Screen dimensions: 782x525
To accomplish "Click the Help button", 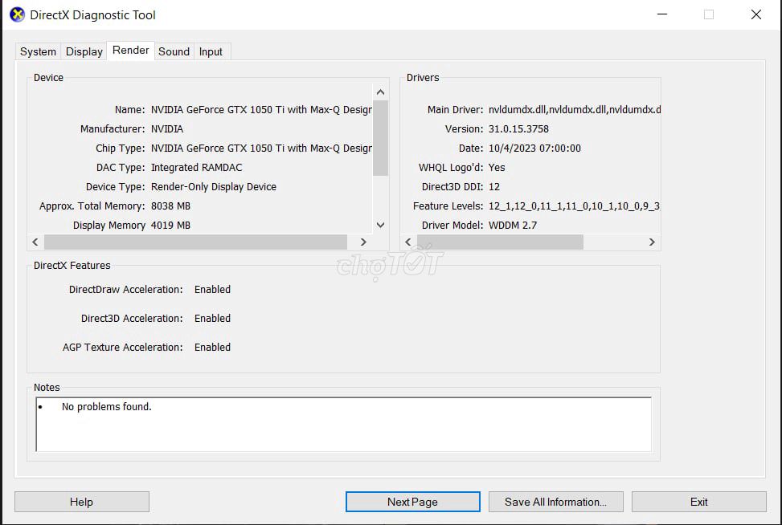I will [x=82, y=502].
